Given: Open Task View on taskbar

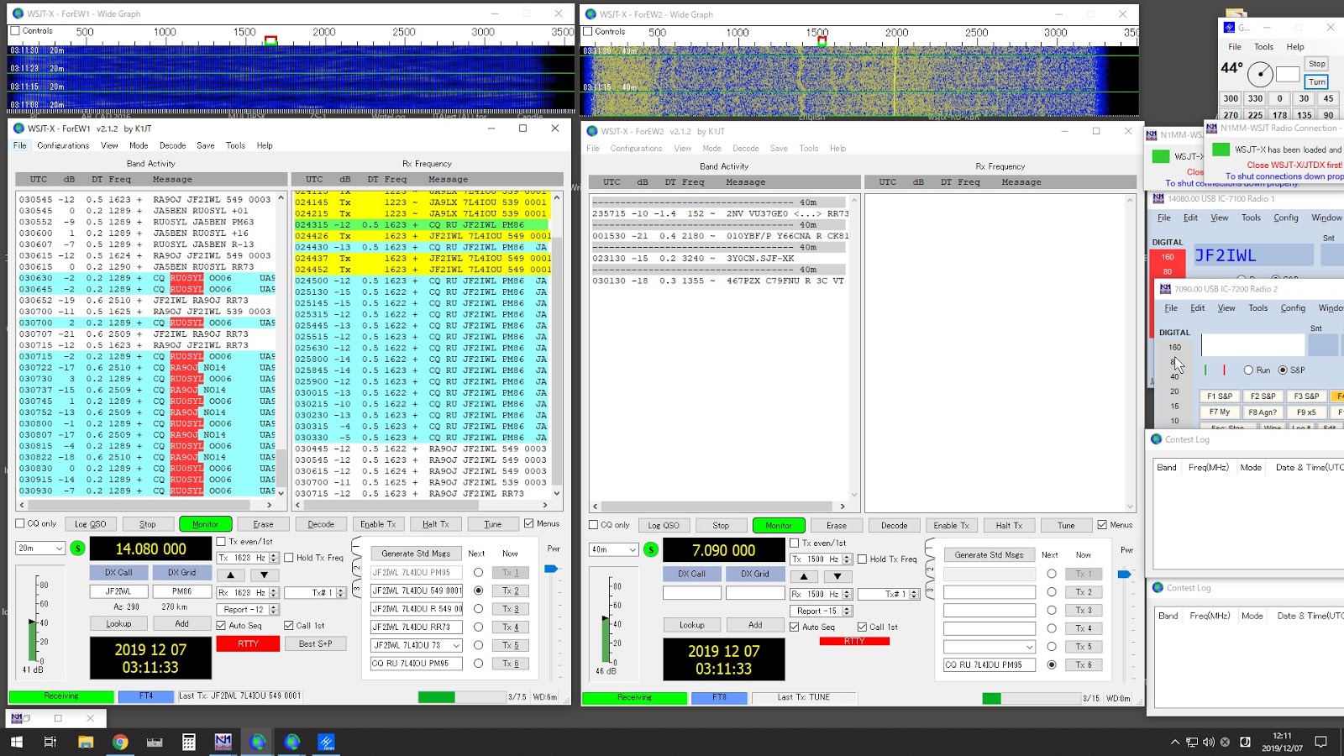Looking at the screenshot, I should pyautogui.click(x=50, y=742).
